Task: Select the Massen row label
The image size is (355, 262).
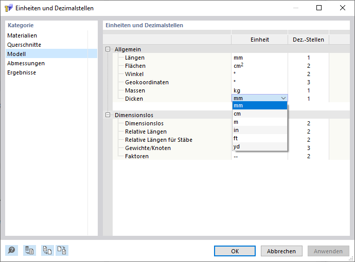Action: [135, 90]
